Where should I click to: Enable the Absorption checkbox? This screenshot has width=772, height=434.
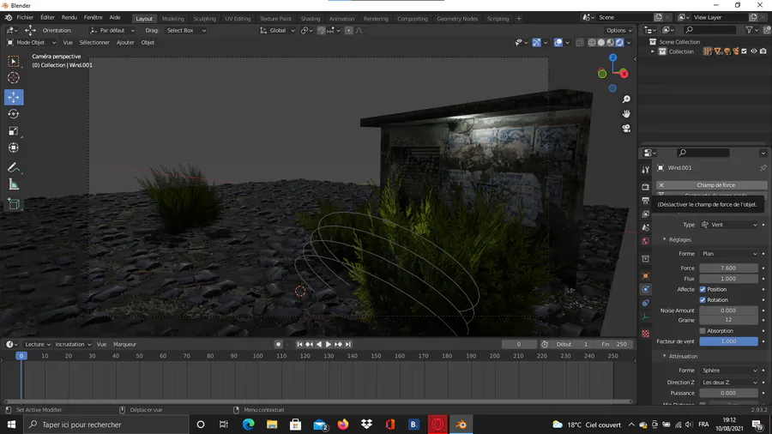pos(703,330)
